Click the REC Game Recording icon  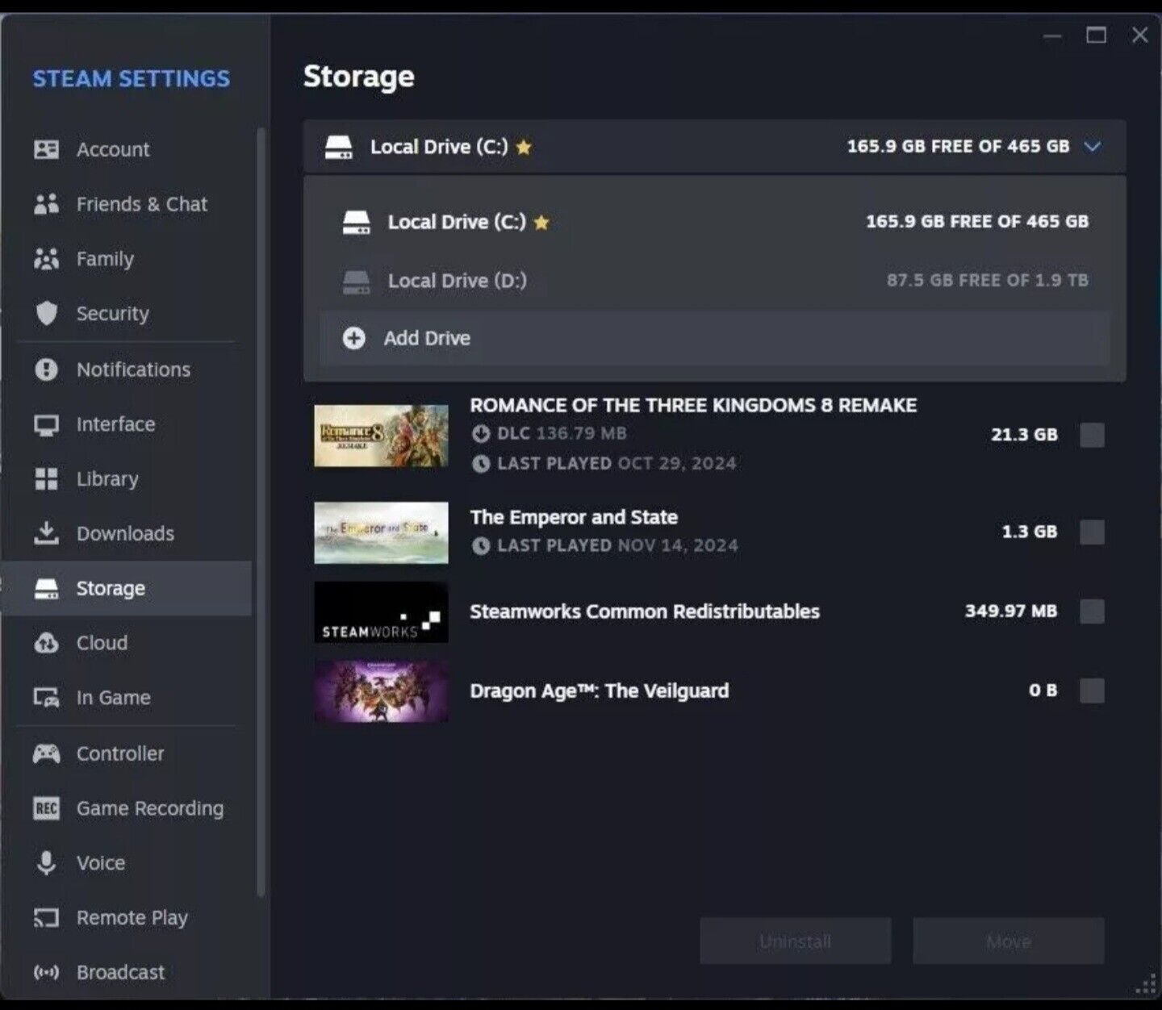tap(46, 808)
